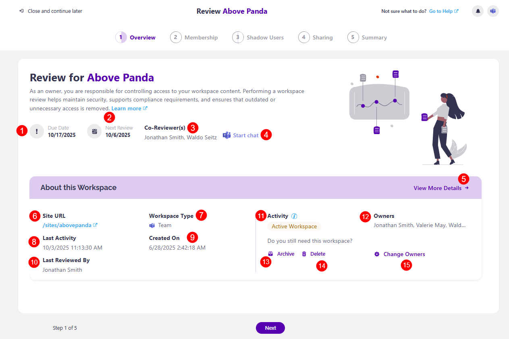Click the Teams icon next to Start chat
This screenshot has height=339, width=509.
pos(227,135)
